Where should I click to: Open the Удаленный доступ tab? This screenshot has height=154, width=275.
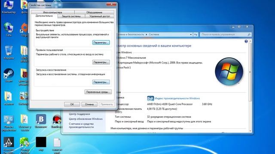point(100,16)
